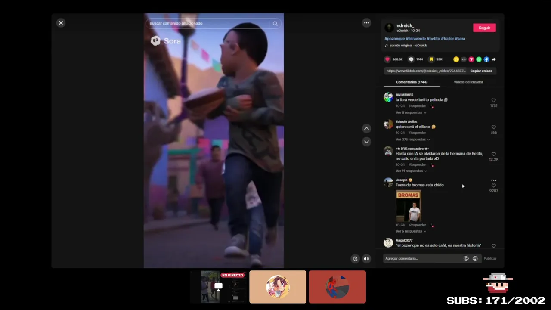Select the EN DIRECTO stream thumbnail
This screenshot has height=310, width=551.
[219, 287]
